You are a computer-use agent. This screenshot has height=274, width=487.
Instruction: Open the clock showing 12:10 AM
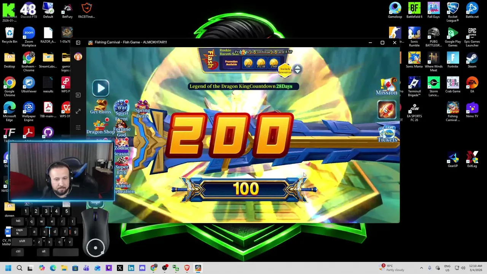pyautogui.click(x=476, y=268)
